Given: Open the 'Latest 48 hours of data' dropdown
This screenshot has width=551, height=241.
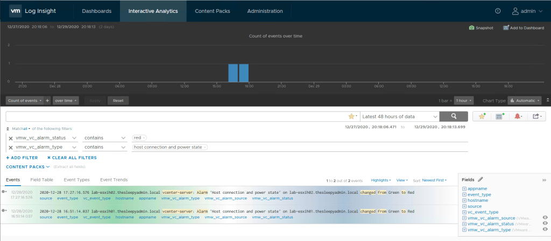Looking at the screenshot, I should point(399,116).
